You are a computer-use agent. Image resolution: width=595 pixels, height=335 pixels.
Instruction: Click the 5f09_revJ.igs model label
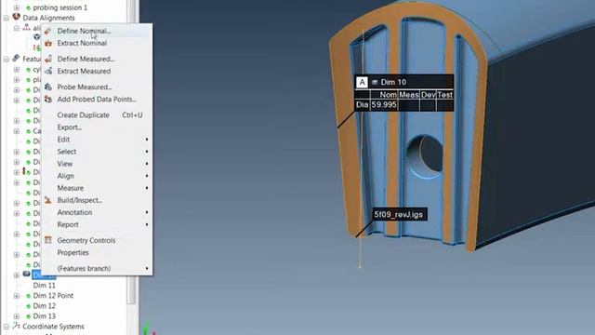coord(399,215)
